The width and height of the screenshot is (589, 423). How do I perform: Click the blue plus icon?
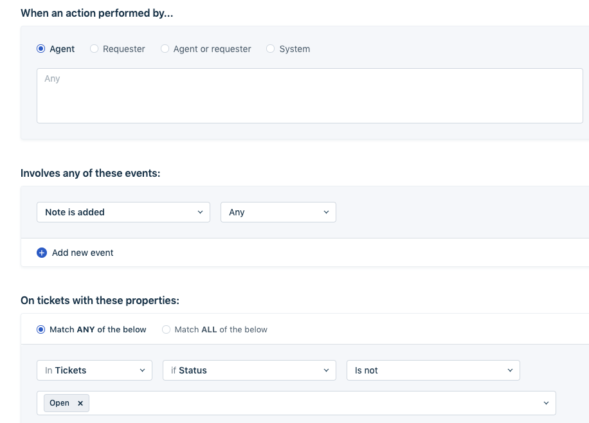(x=42, y=253)
